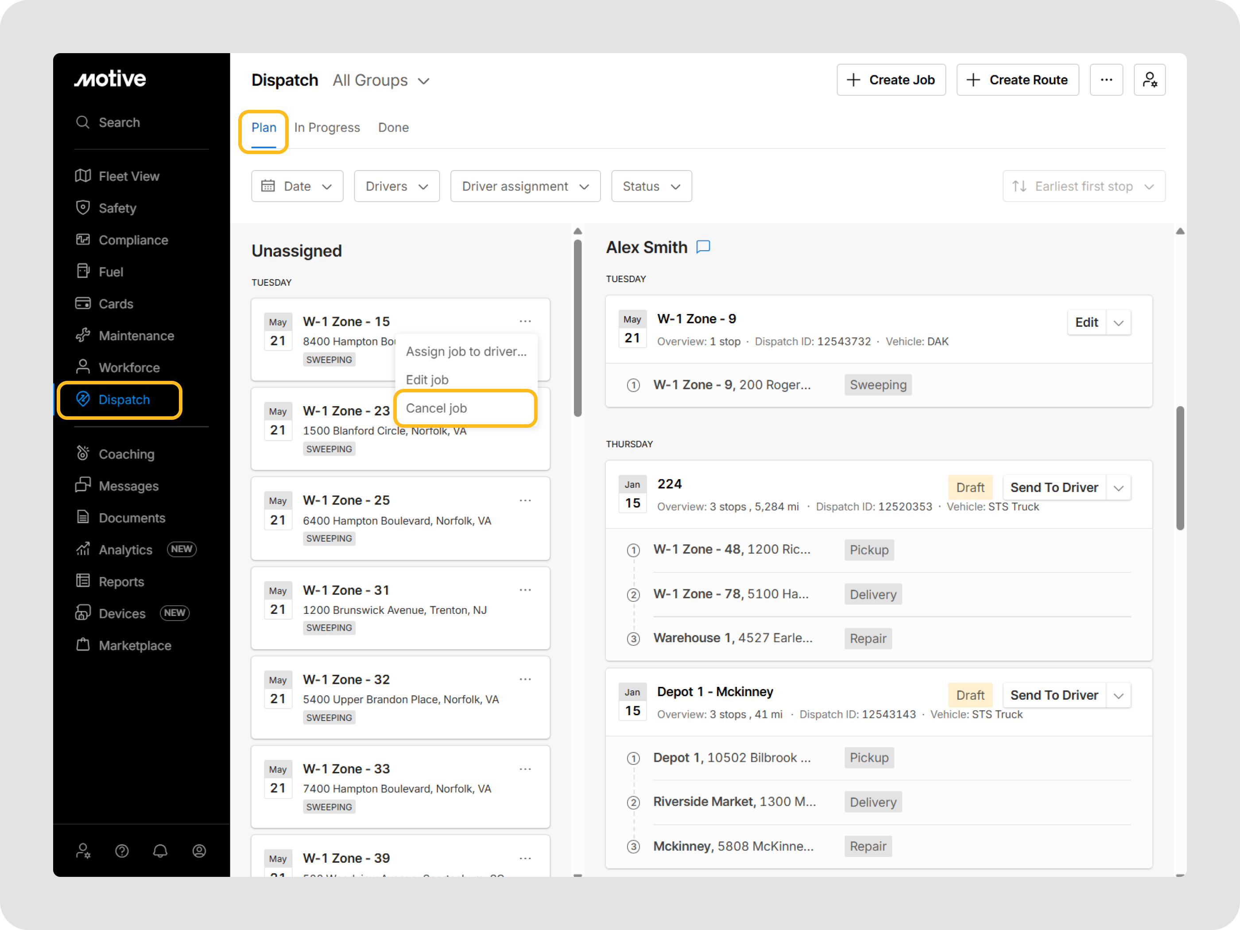Open Fleet View map icon in sidebar
Viewport: 1240px width, 930px height.
point(83,176)
